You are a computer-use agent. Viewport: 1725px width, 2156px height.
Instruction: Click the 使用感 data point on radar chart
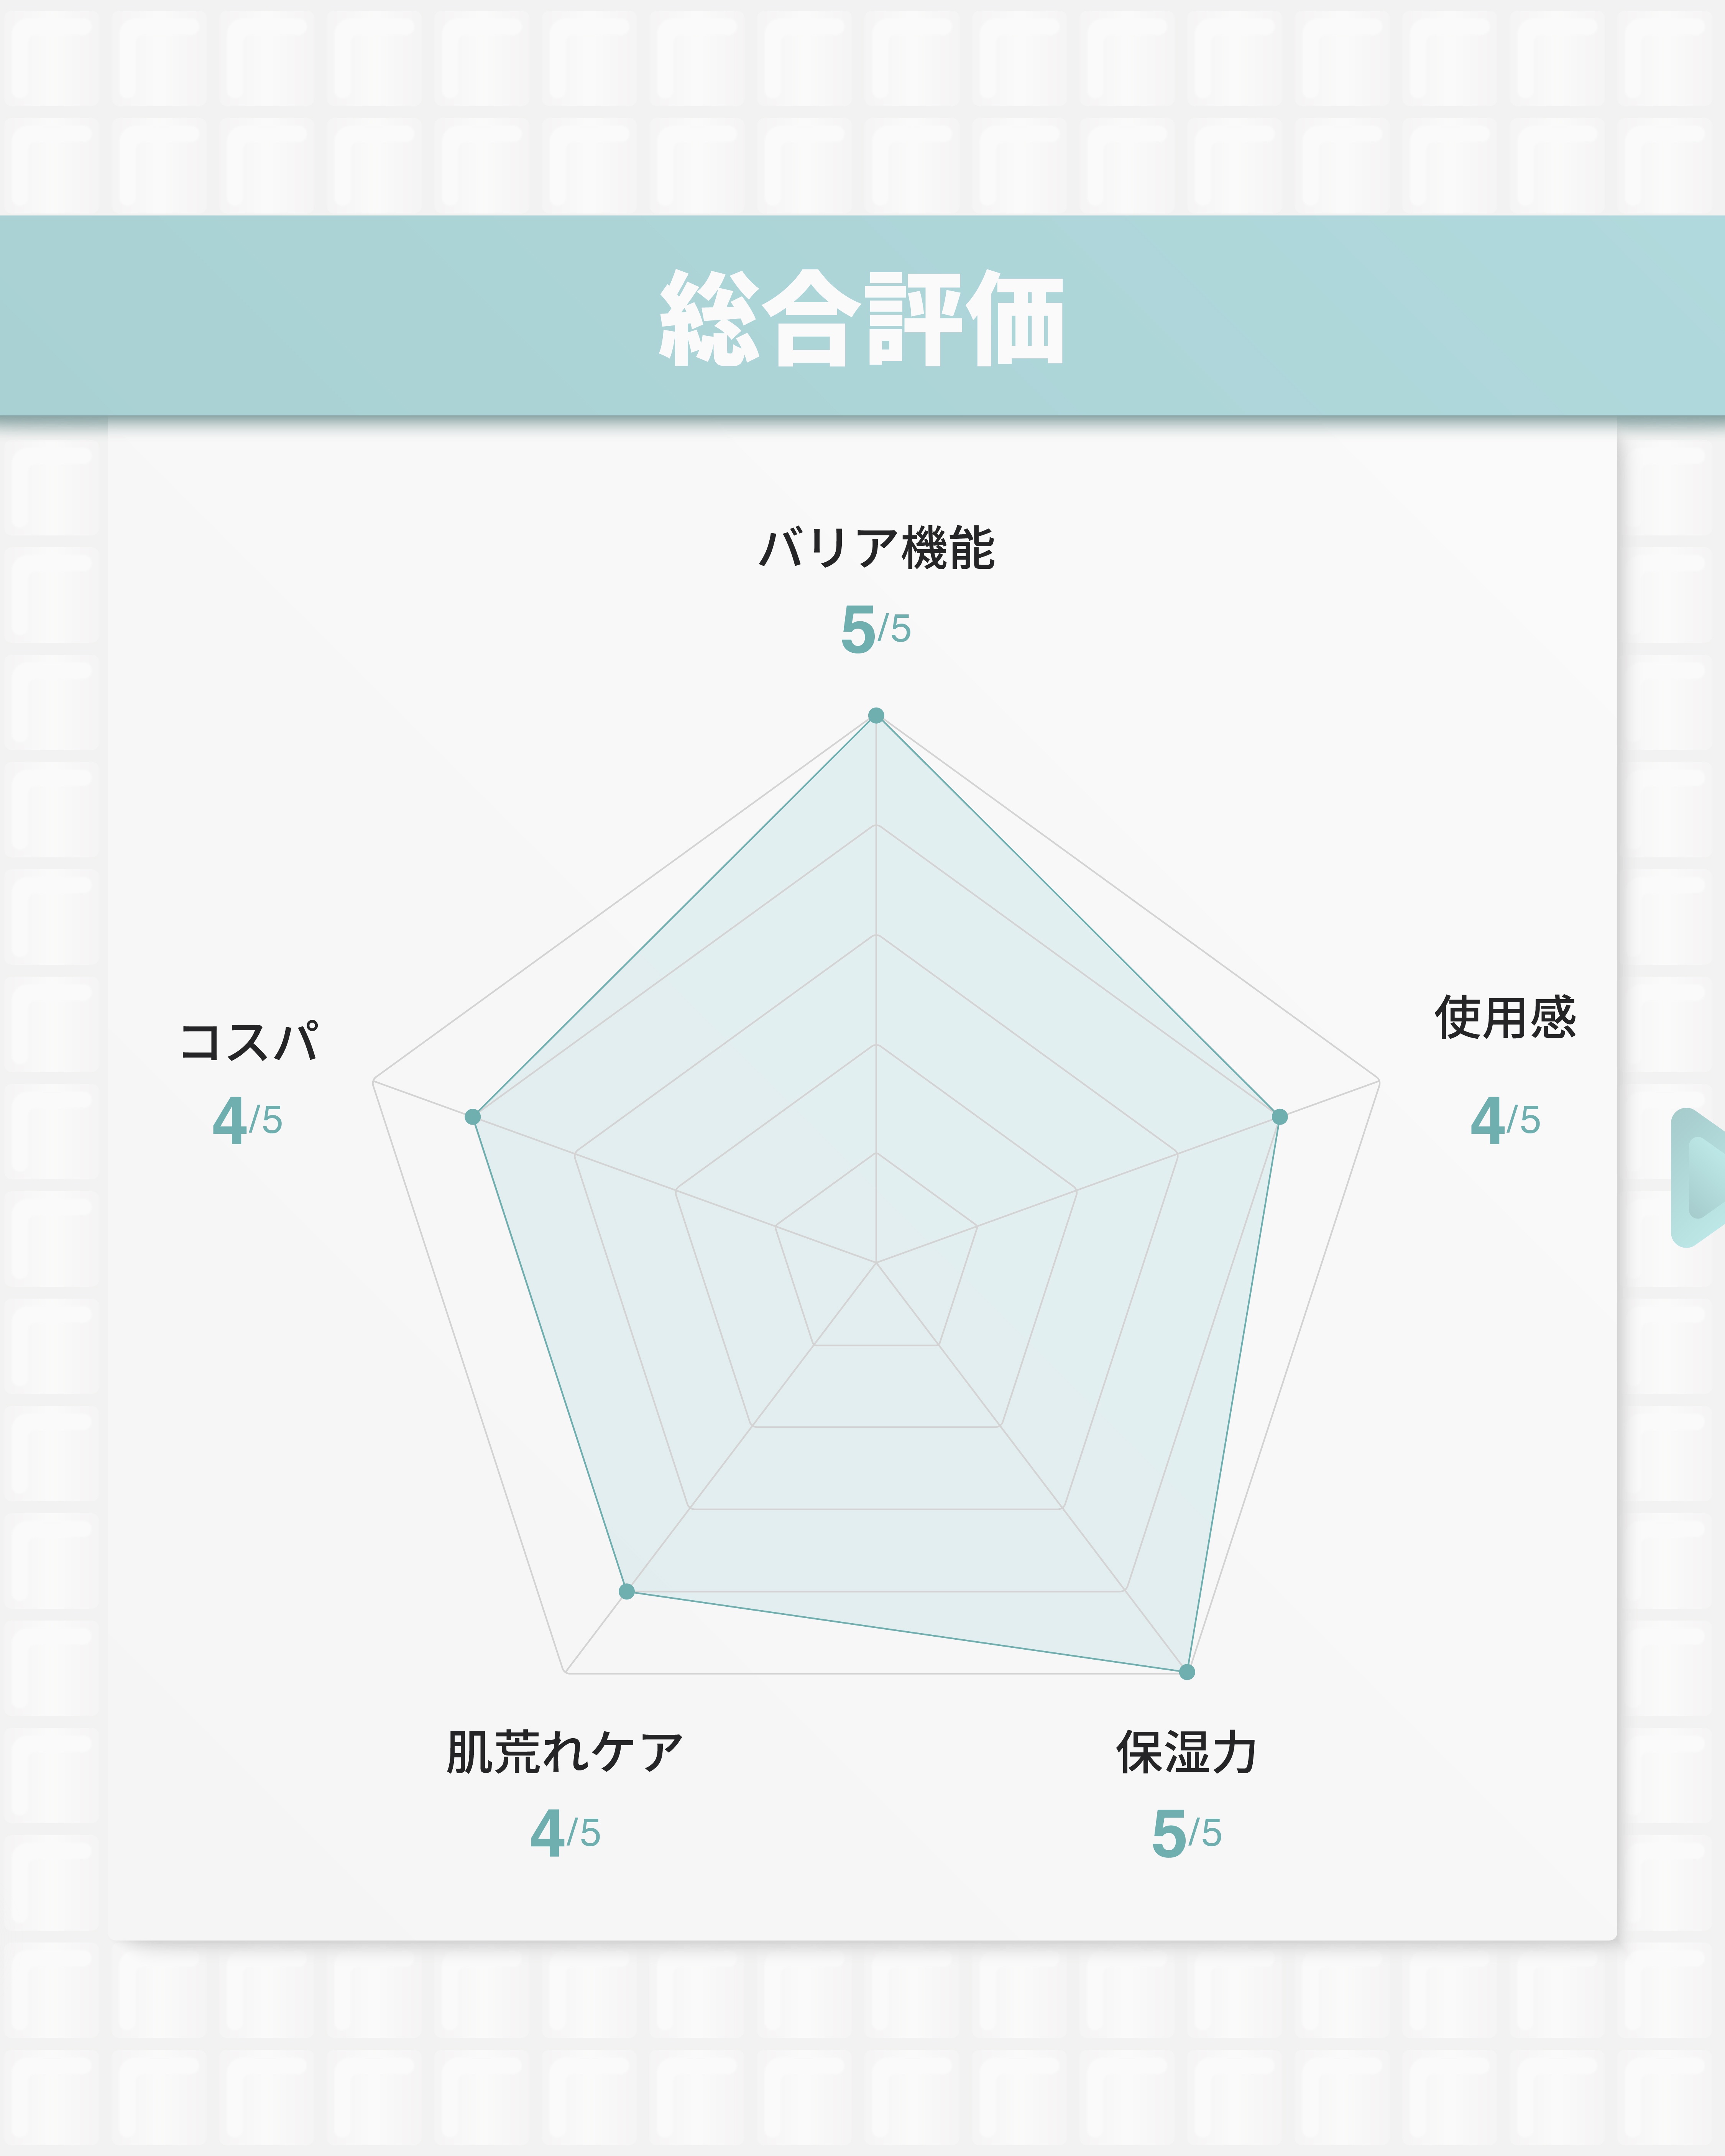point(1279,1116)
